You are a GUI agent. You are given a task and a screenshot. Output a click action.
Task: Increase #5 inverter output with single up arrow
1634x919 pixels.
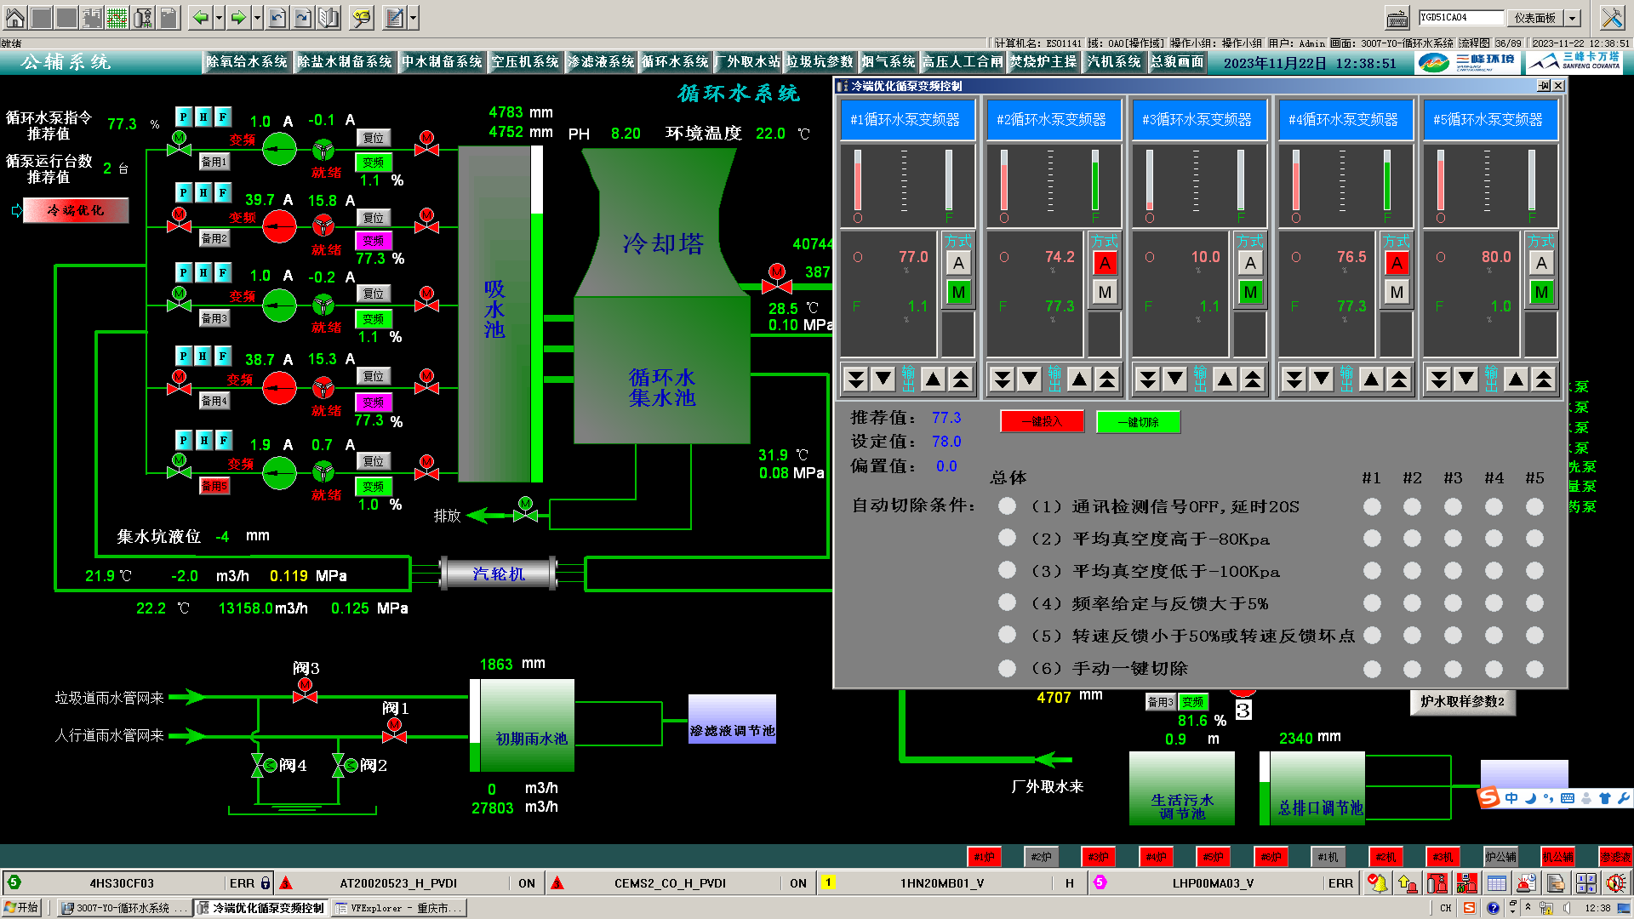coord(1516,379)
